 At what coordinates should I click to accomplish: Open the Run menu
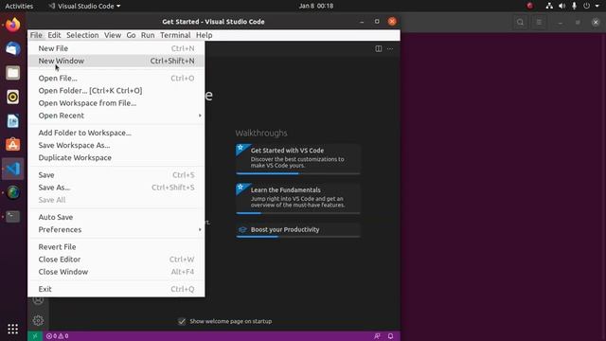pyautogui.click(x=148, y=35)
